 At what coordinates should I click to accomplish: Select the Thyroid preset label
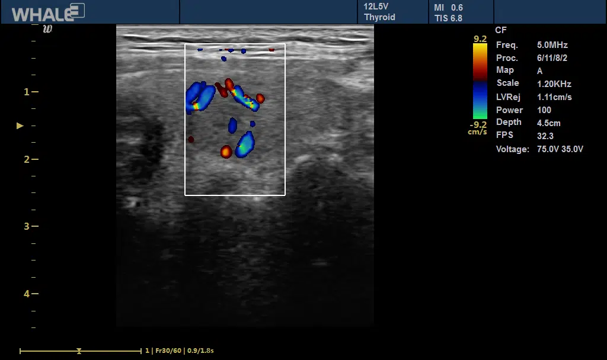pyautogui.click(x=379, y=17)
